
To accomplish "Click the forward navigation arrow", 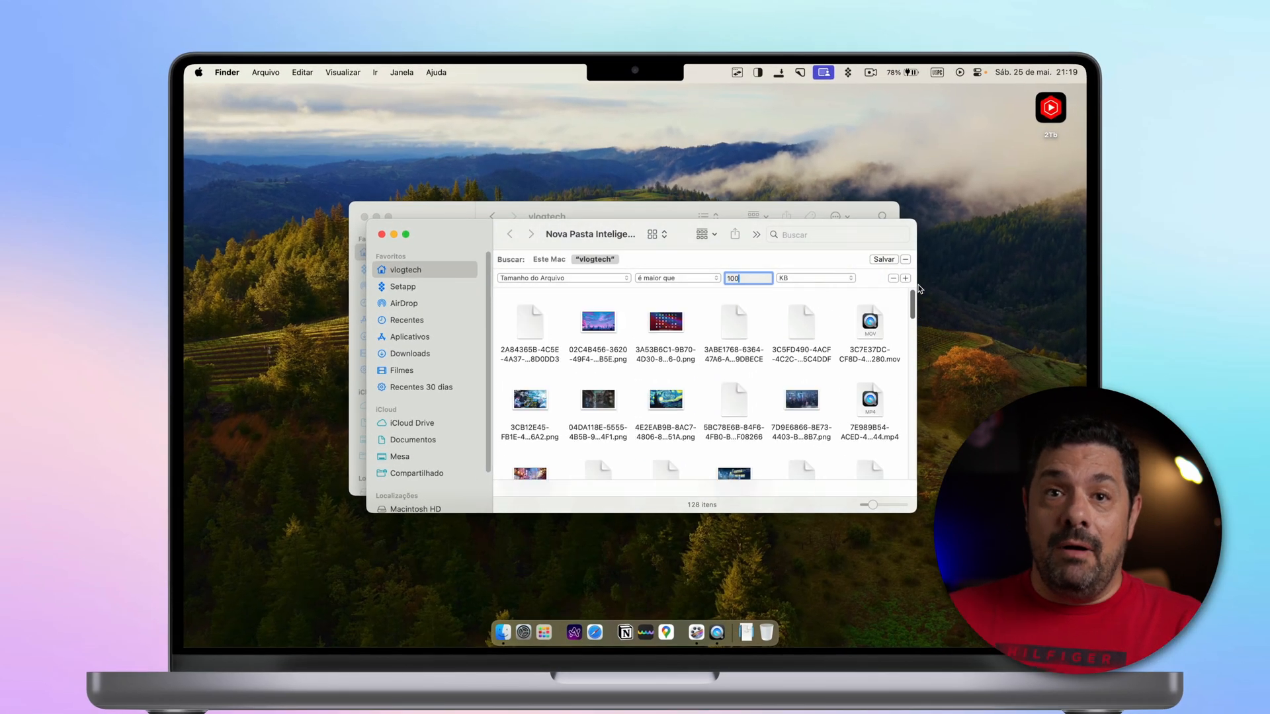I will pos(530,233).
